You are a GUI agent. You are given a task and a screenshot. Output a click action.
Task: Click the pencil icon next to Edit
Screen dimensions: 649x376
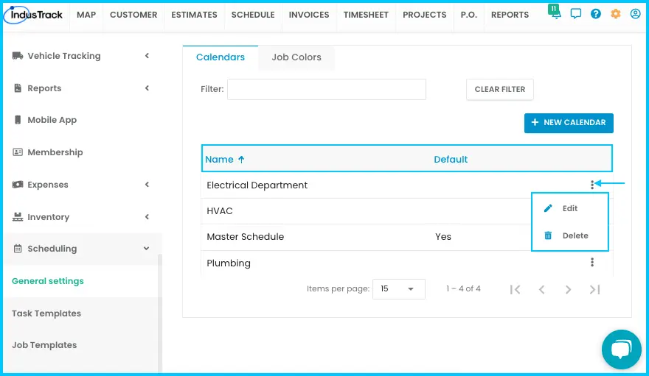(548, 208)
